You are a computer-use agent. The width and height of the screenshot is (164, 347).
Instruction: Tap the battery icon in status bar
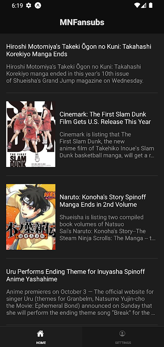(x=151, y=5)
